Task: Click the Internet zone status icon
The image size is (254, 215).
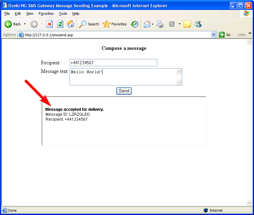Action: pyautogui.click(x=206, y=210)
